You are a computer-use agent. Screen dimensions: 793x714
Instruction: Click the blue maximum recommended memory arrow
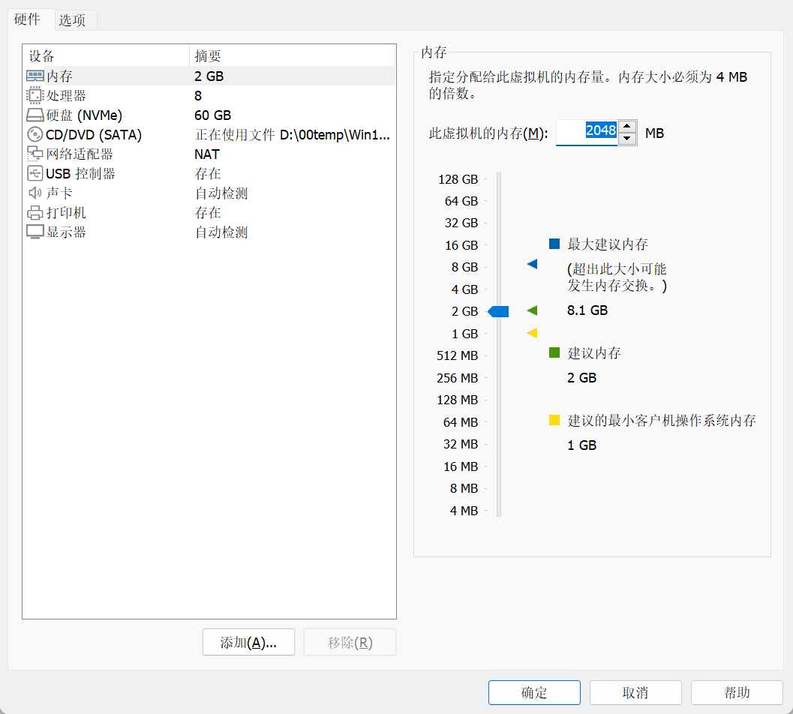[x=532, y=264]
